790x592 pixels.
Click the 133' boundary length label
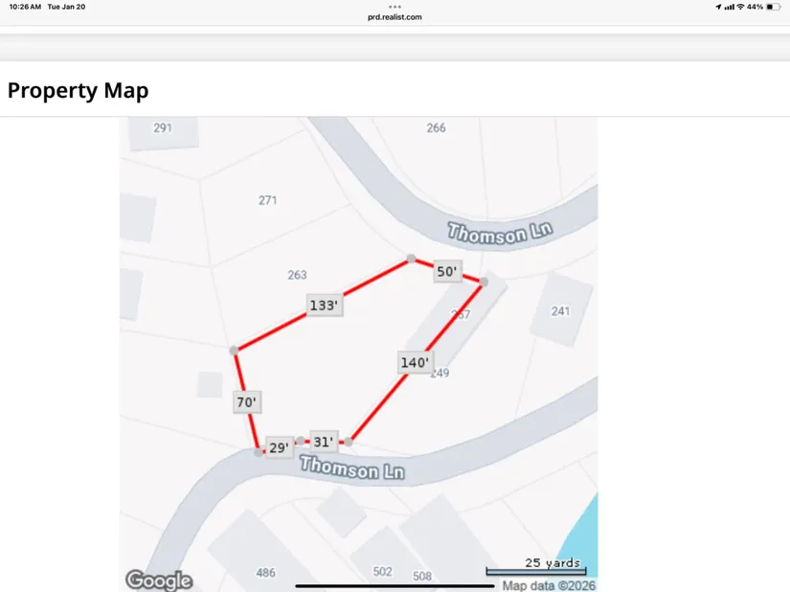324,306
